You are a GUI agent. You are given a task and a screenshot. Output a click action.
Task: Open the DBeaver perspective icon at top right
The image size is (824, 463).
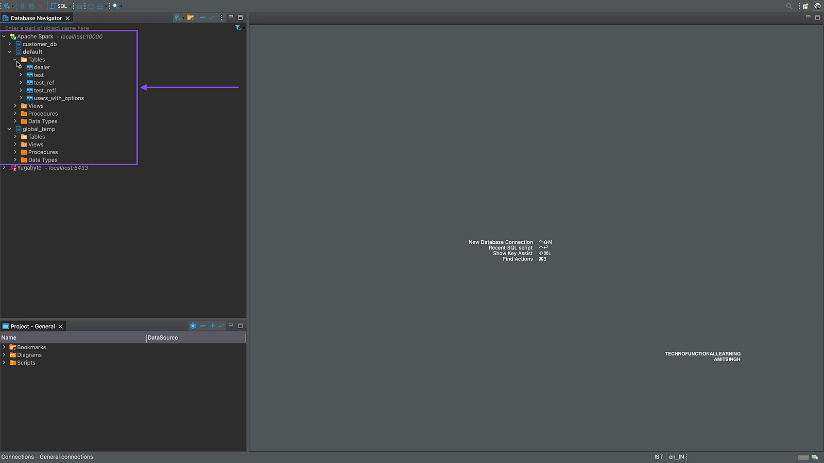pyautogui.click(x=817, y=6)
